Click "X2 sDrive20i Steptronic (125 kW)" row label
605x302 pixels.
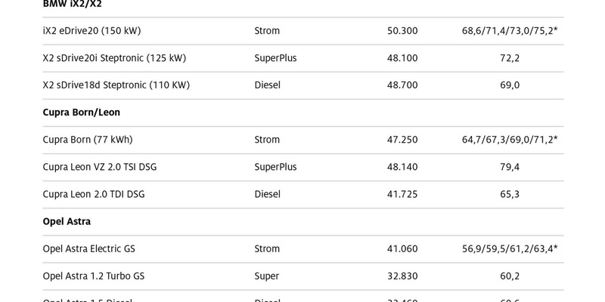coord(115,58)
